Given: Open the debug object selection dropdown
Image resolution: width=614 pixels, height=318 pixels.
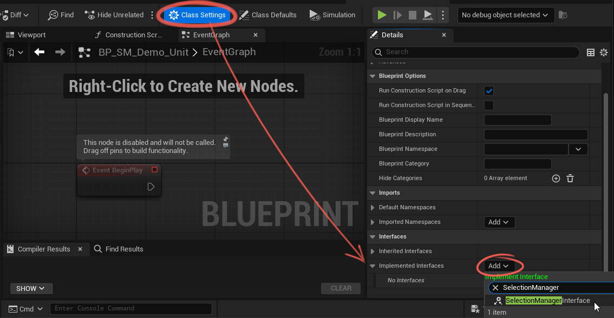Looking at the screenshot, I should click(506, 15).
